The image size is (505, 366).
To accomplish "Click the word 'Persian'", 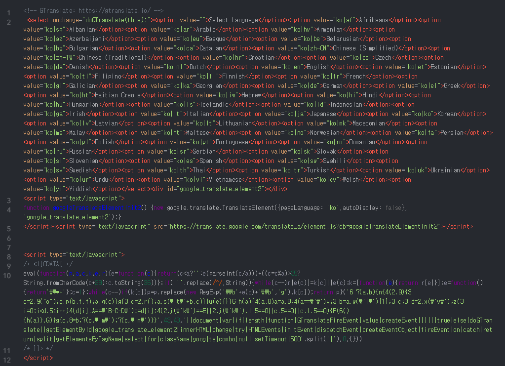I will [x=452, y=132].
